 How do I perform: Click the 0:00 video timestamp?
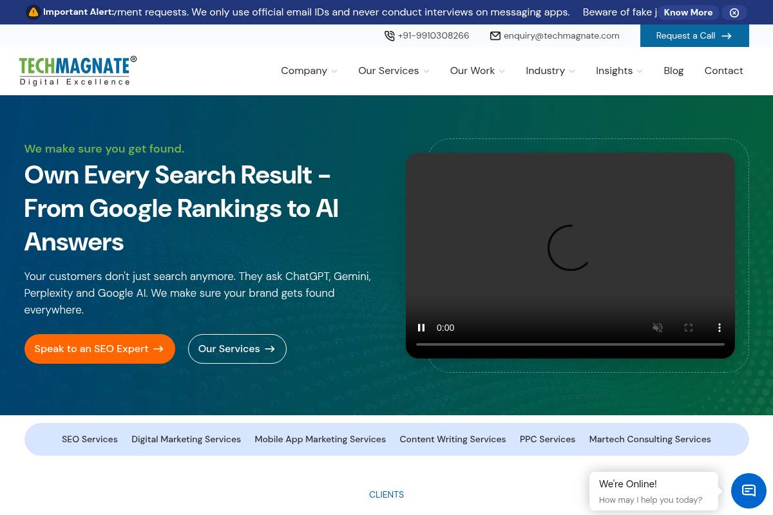pos(445,328)
